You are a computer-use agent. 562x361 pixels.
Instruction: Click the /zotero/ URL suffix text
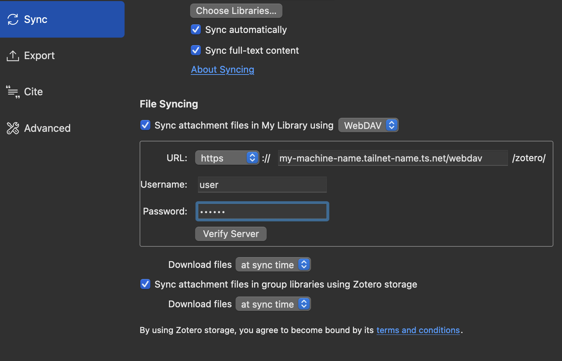click(x=529, y=158)
